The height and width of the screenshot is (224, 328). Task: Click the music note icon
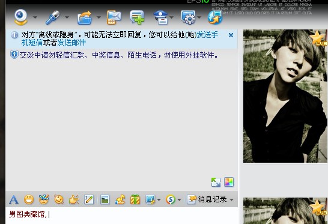(x=120, y=199)
